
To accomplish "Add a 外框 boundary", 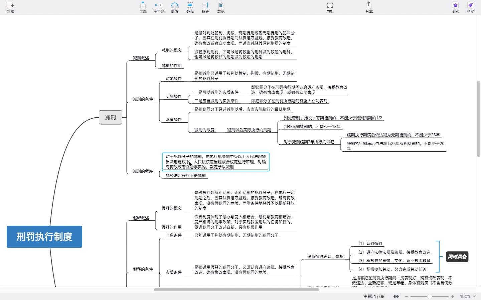I will coord(190,8).
